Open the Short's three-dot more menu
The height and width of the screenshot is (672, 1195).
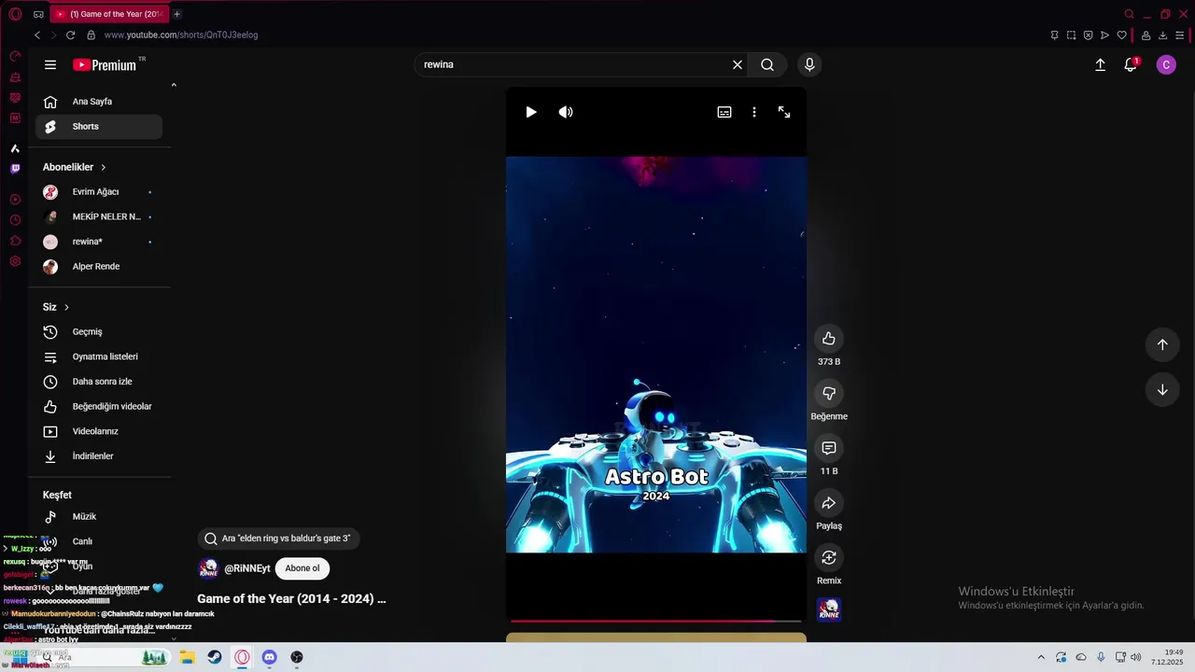[x=754, y=112]
